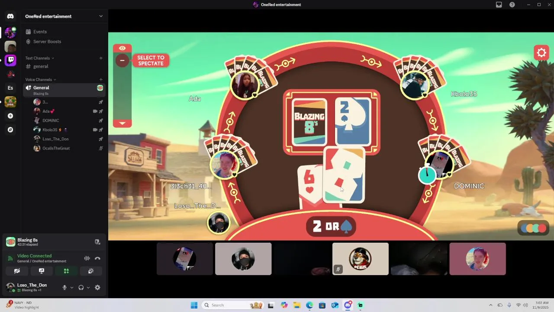Open OcalisTheGreat's video tile
This screenshot has height=312, width=554.
361,259
